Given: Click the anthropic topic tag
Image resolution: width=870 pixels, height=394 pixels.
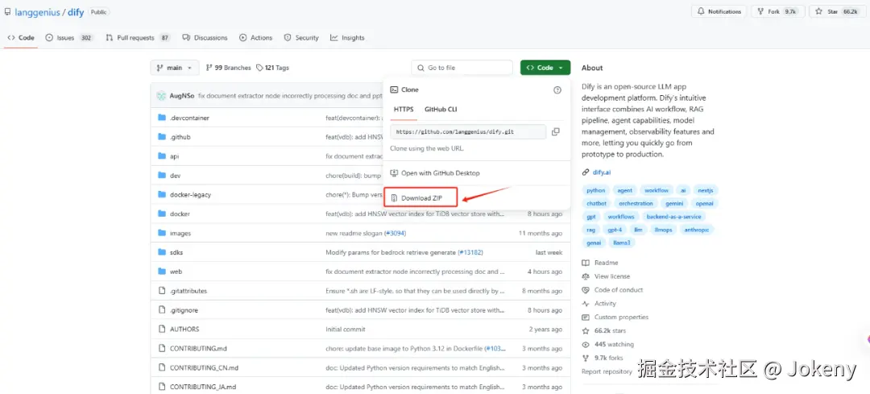Looking at the screenshot, I should point(697,229).
